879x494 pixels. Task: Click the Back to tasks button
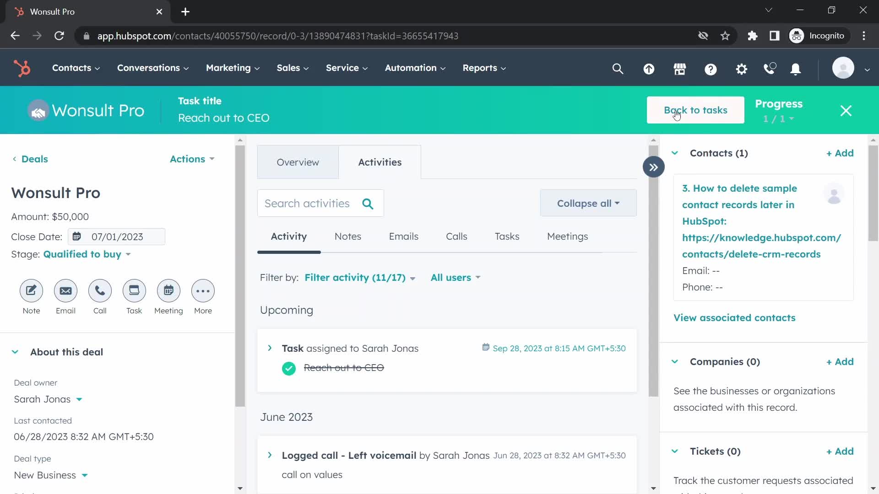[x=695, y=110]
